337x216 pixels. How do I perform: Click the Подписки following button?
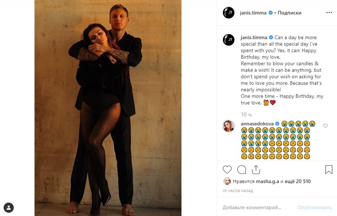click(289, 13)
